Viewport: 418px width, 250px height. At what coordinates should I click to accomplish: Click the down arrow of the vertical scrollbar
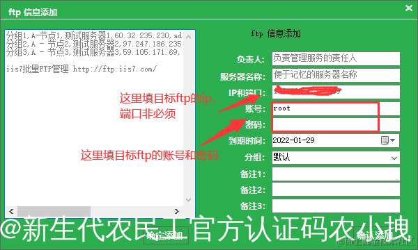189,200
